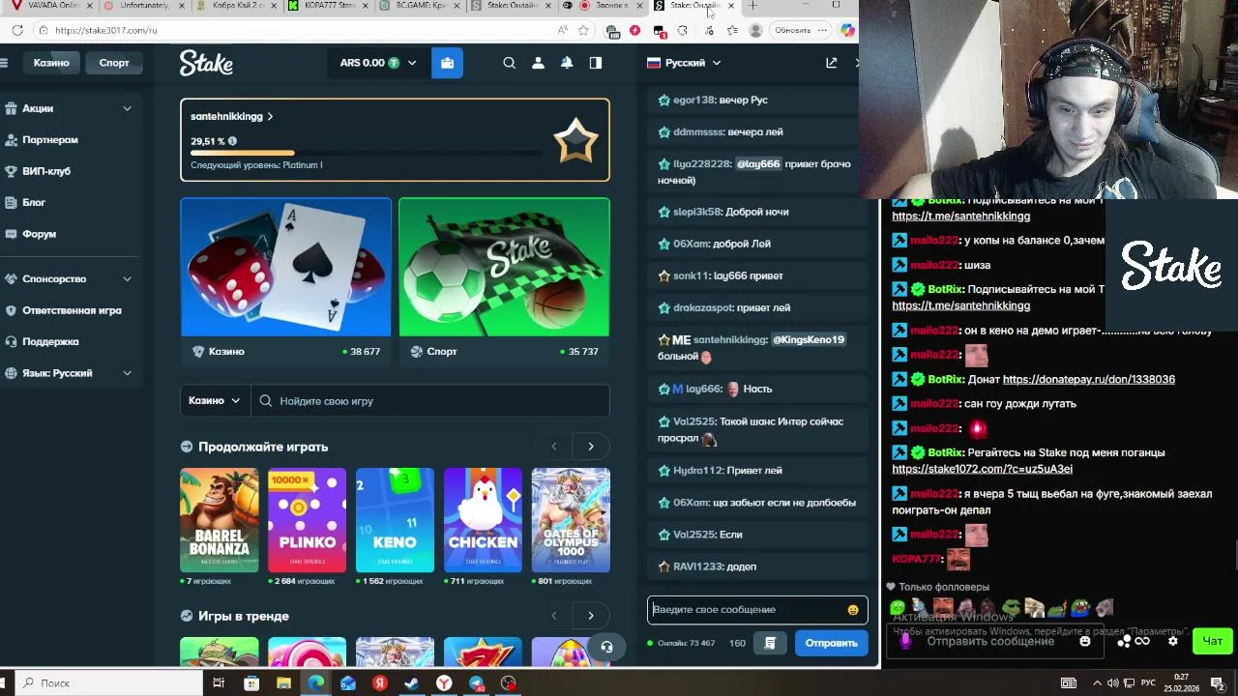Open the stake1072.com referral link
The width and height of the screenshot is (1238, 696).
tap(982, 469)
